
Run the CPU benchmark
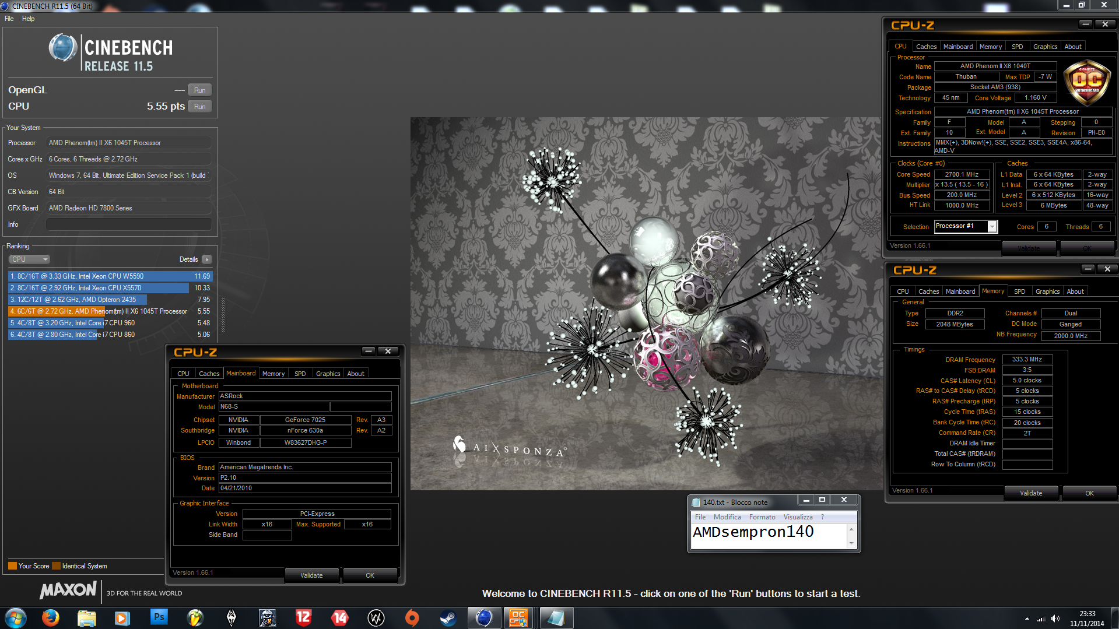coord(199,107)
